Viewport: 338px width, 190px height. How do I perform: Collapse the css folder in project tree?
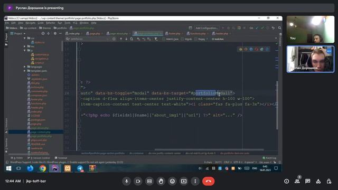coord(25,38)
